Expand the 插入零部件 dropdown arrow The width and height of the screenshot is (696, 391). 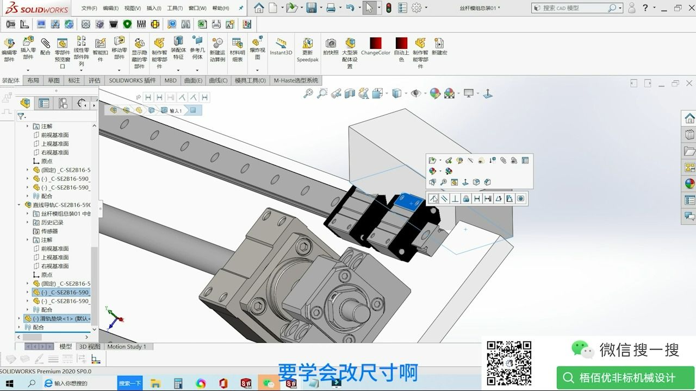pyautogui.click(x=28, y=70)
